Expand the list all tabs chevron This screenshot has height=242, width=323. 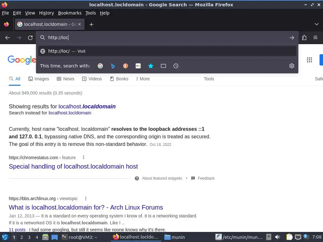tap(317, 24)
